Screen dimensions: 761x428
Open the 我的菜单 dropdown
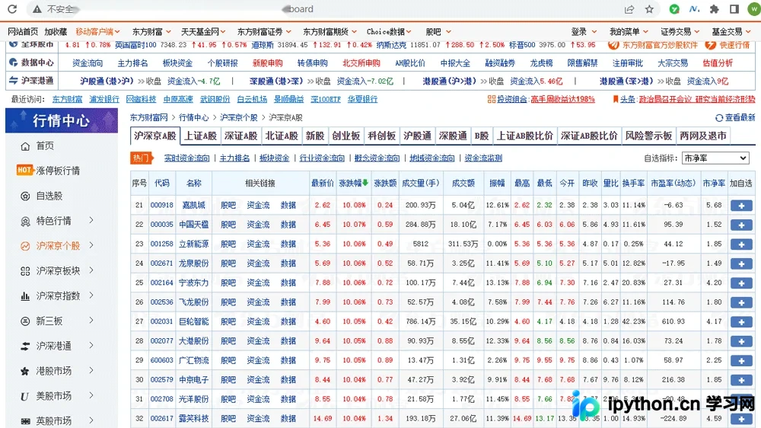point(629,31)
